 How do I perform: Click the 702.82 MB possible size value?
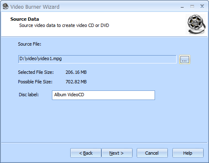(x=76, y=82)
